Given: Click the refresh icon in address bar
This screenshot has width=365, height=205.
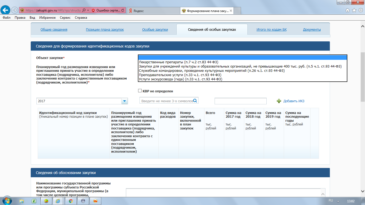Looking at the screenshot, I should point(123,10).
